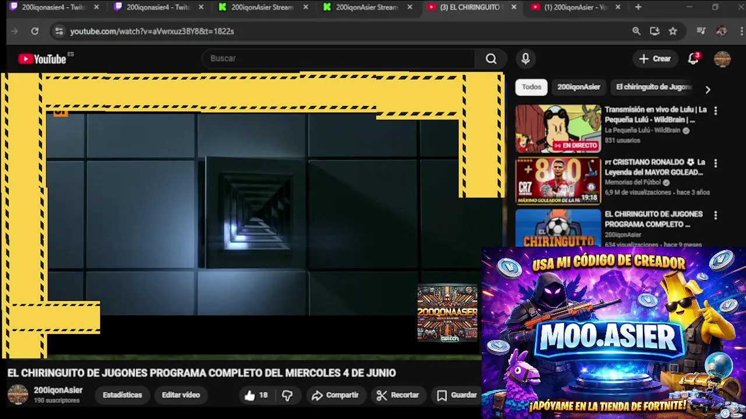Open the browser media controls icon

[x=701, y=31]
